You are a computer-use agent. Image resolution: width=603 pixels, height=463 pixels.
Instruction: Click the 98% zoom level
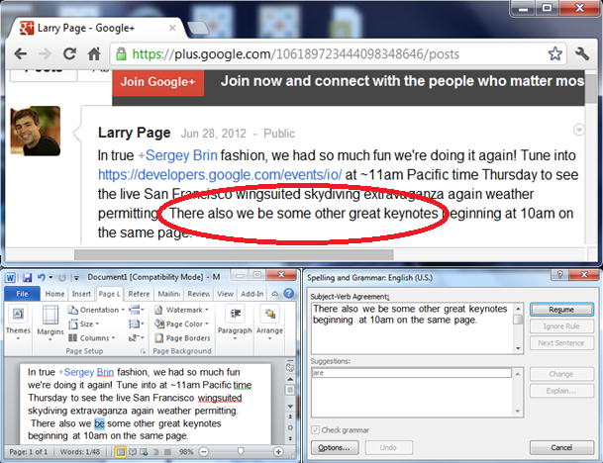(186, 452)
